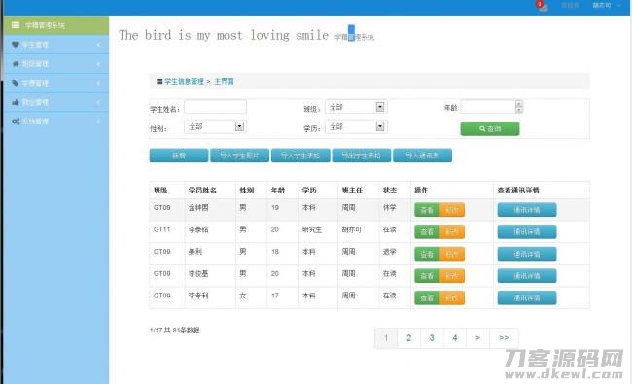
Task: Open the 性别 filter dropdown
Action: click(x=215, y=127)
